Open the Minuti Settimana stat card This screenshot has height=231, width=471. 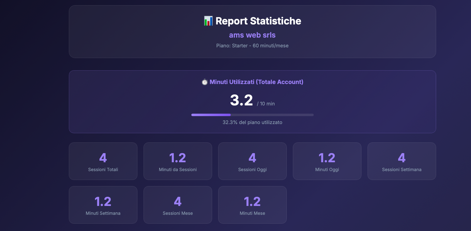tap(103, 205)
